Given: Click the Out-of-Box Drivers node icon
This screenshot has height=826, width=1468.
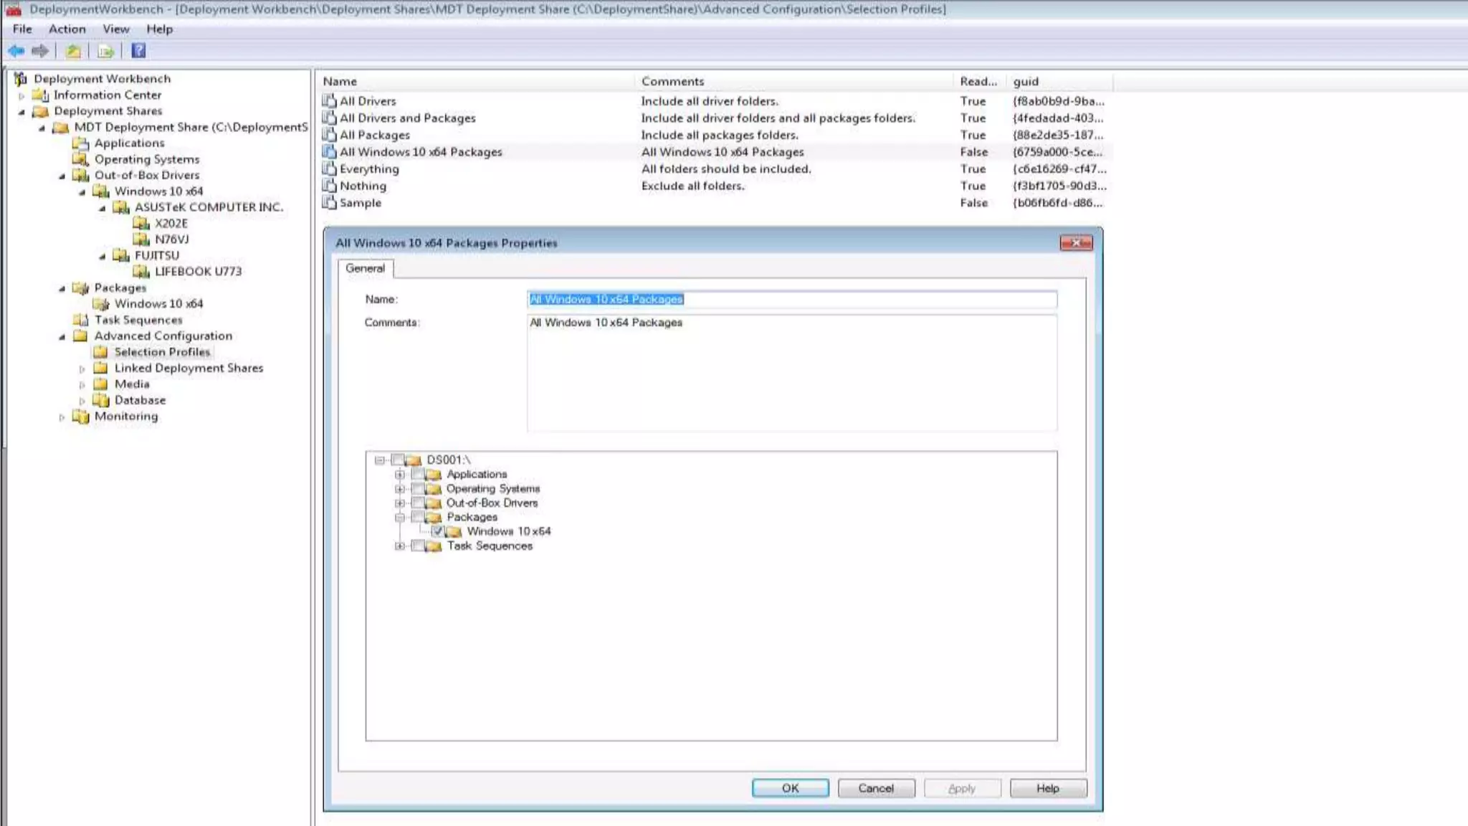Looking at the screenshot, I should click(x=81, y=175).
